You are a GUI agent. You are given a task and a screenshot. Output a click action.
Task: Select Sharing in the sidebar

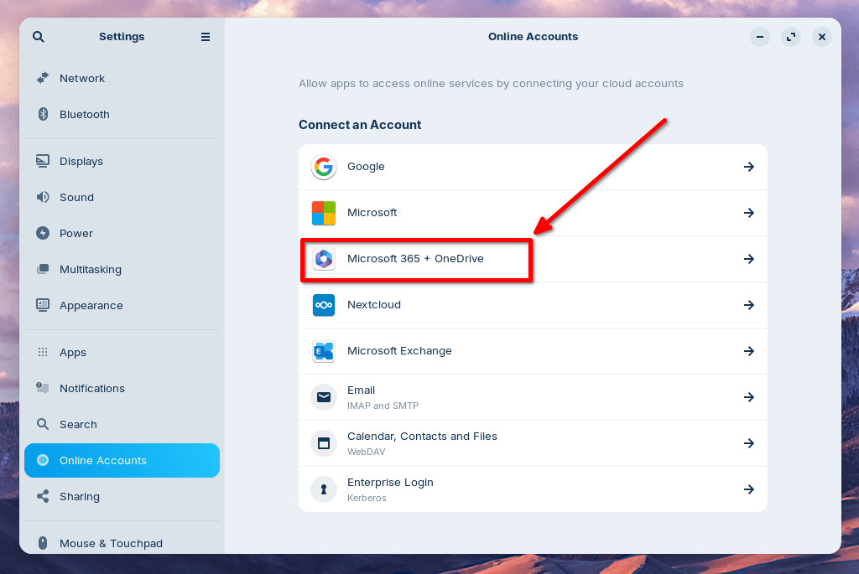[x=122, y=496]
